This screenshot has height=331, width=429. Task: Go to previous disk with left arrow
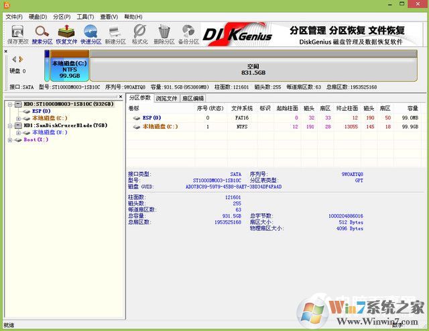coord(13,59)
